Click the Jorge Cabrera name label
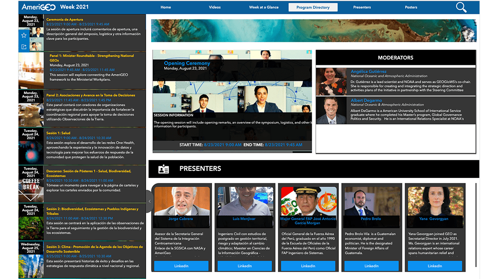The image size is (498, 279). (180, 219)
